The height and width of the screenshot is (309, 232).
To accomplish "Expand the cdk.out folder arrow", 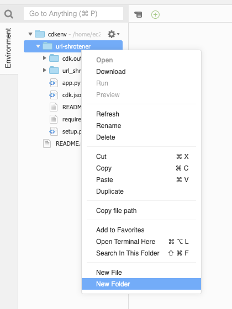I will tap(44, 58).
